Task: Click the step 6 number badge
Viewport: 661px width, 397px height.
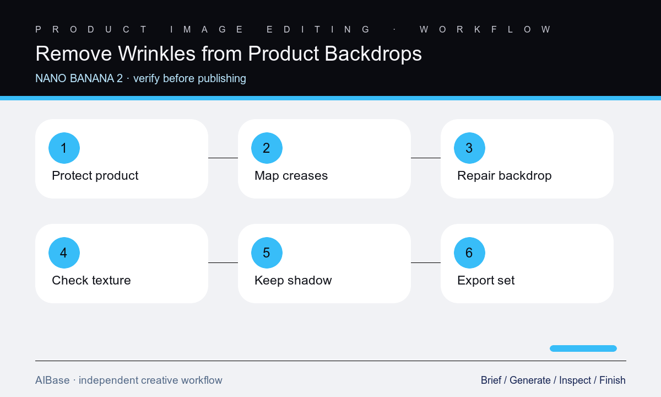Action: [469, 253]
